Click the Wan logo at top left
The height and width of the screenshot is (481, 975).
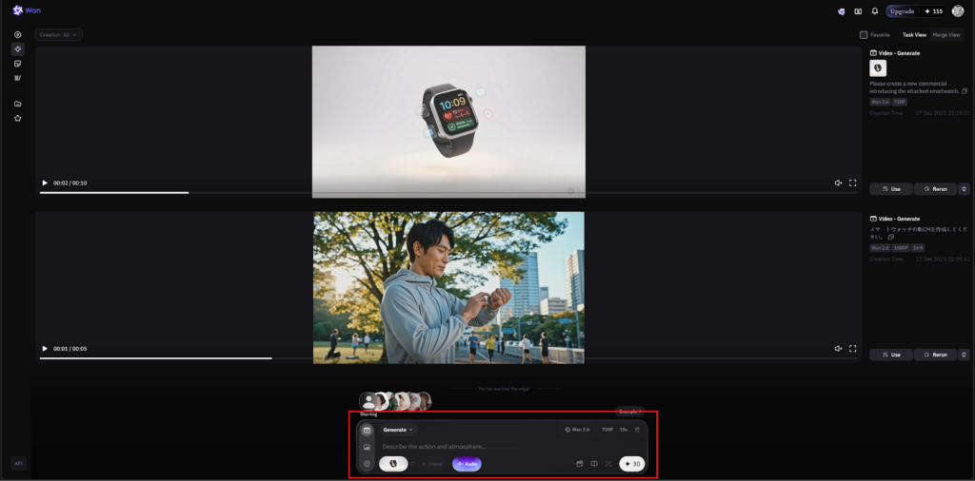pos(27,10)
